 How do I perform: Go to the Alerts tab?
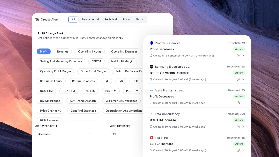click(139, 19)
